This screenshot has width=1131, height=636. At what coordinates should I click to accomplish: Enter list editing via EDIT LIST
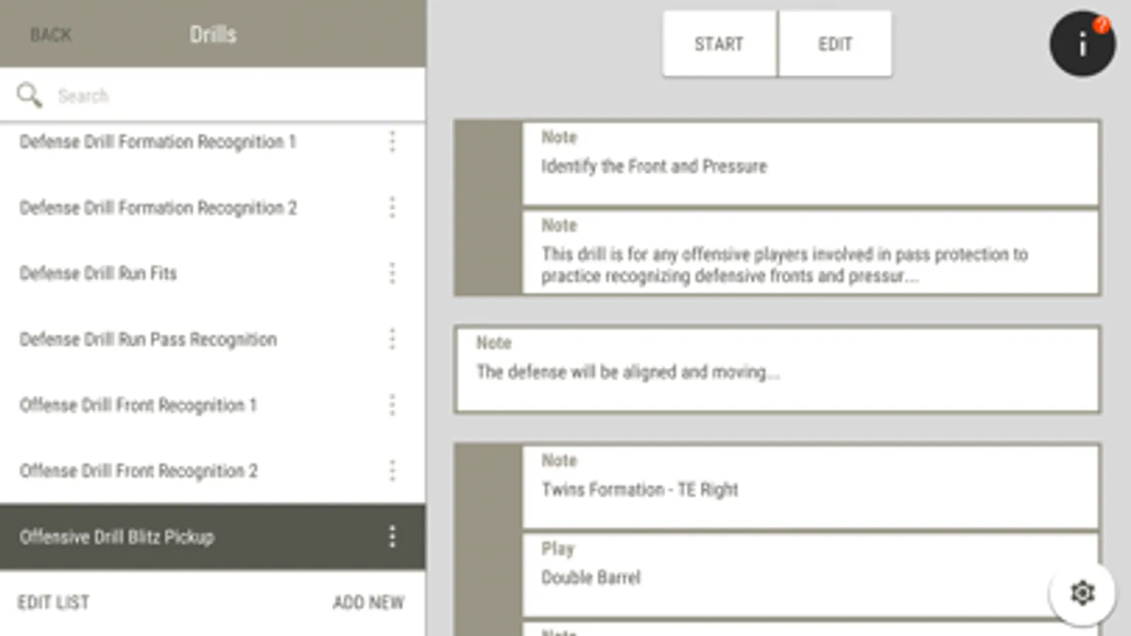tap(54, 602)
